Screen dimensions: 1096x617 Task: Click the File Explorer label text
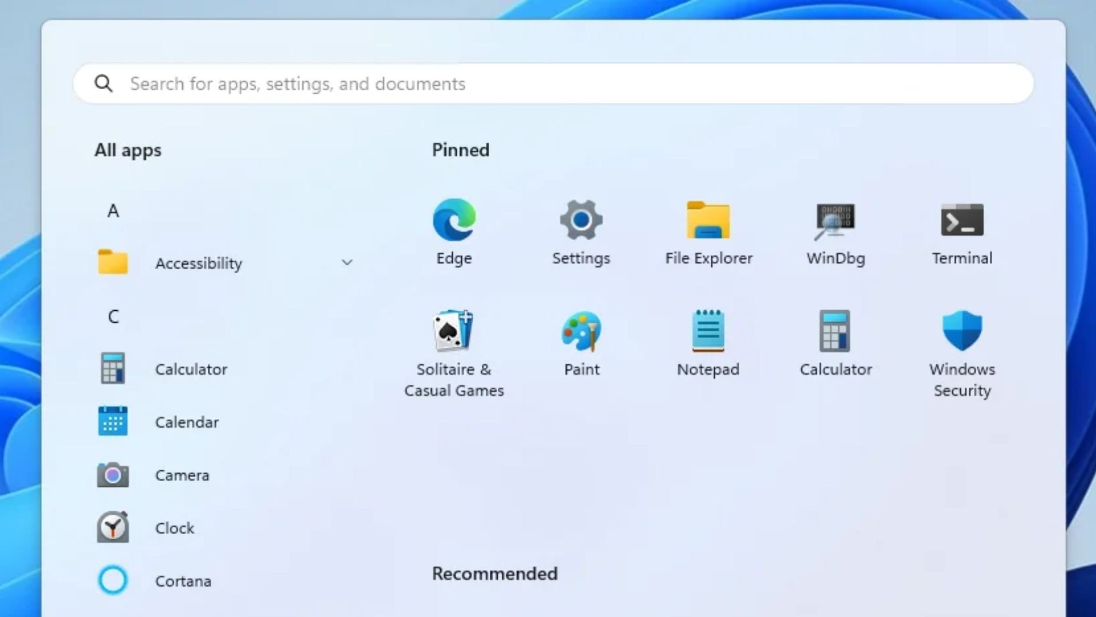click(708, 258)
